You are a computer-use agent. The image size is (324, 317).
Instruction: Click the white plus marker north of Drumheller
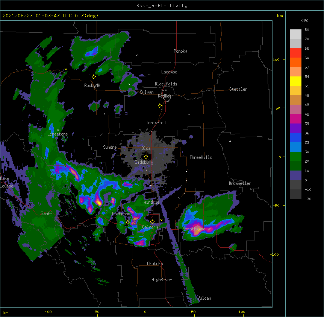(x=230, y=141)
